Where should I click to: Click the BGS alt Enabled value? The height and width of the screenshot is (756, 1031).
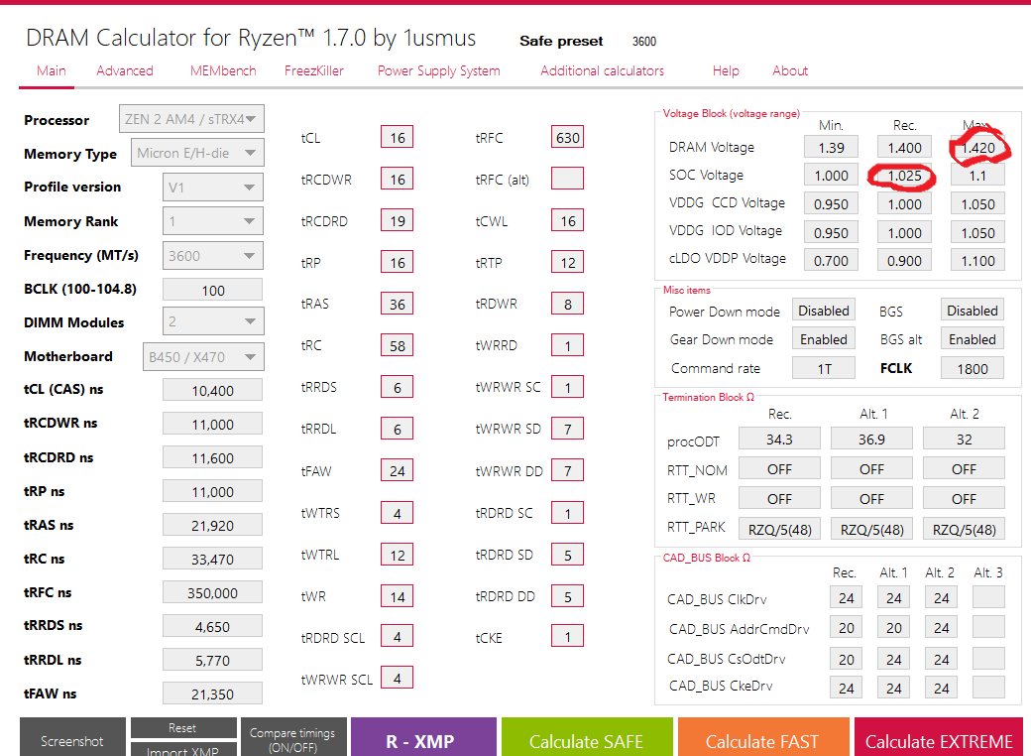[x=972, y=339]
